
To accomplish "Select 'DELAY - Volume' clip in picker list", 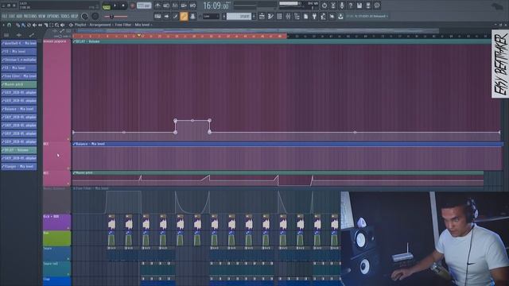I will point(19,150).
